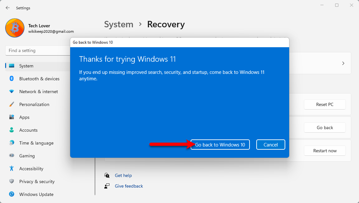Click the Apps icon in sidebar
359x203 pixels.
tap(12, 117)
